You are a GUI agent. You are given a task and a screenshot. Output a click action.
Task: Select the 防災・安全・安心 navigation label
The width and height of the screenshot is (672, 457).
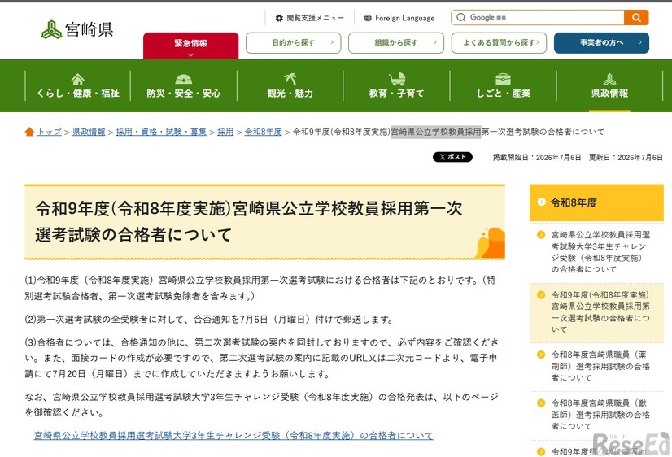click(183, 94)
